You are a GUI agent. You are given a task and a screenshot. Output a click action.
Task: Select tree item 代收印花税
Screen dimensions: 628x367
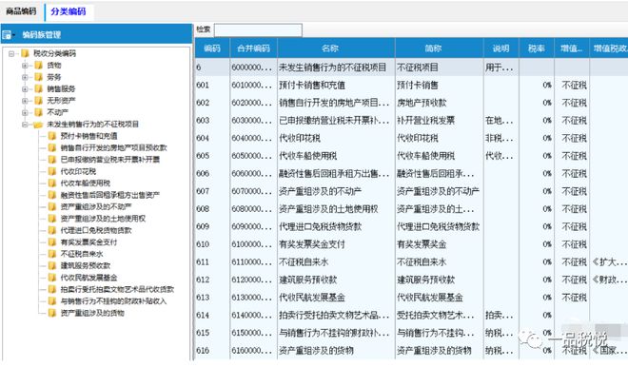coord(78,171)
